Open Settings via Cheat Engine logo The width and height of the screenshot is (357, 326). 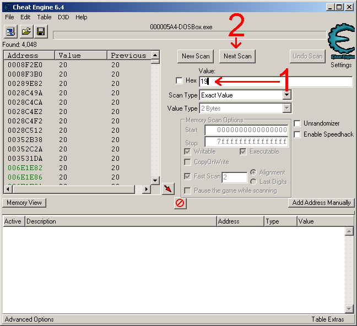click(341, 41)
